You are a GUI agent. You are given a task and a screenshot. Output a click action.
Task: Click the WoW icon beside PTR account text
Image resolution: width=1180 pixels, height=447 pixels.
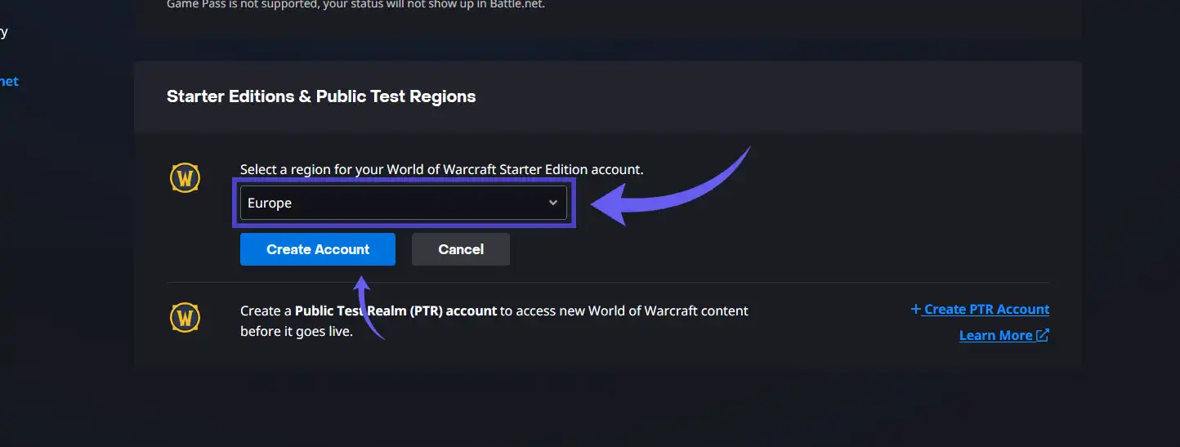185,317
